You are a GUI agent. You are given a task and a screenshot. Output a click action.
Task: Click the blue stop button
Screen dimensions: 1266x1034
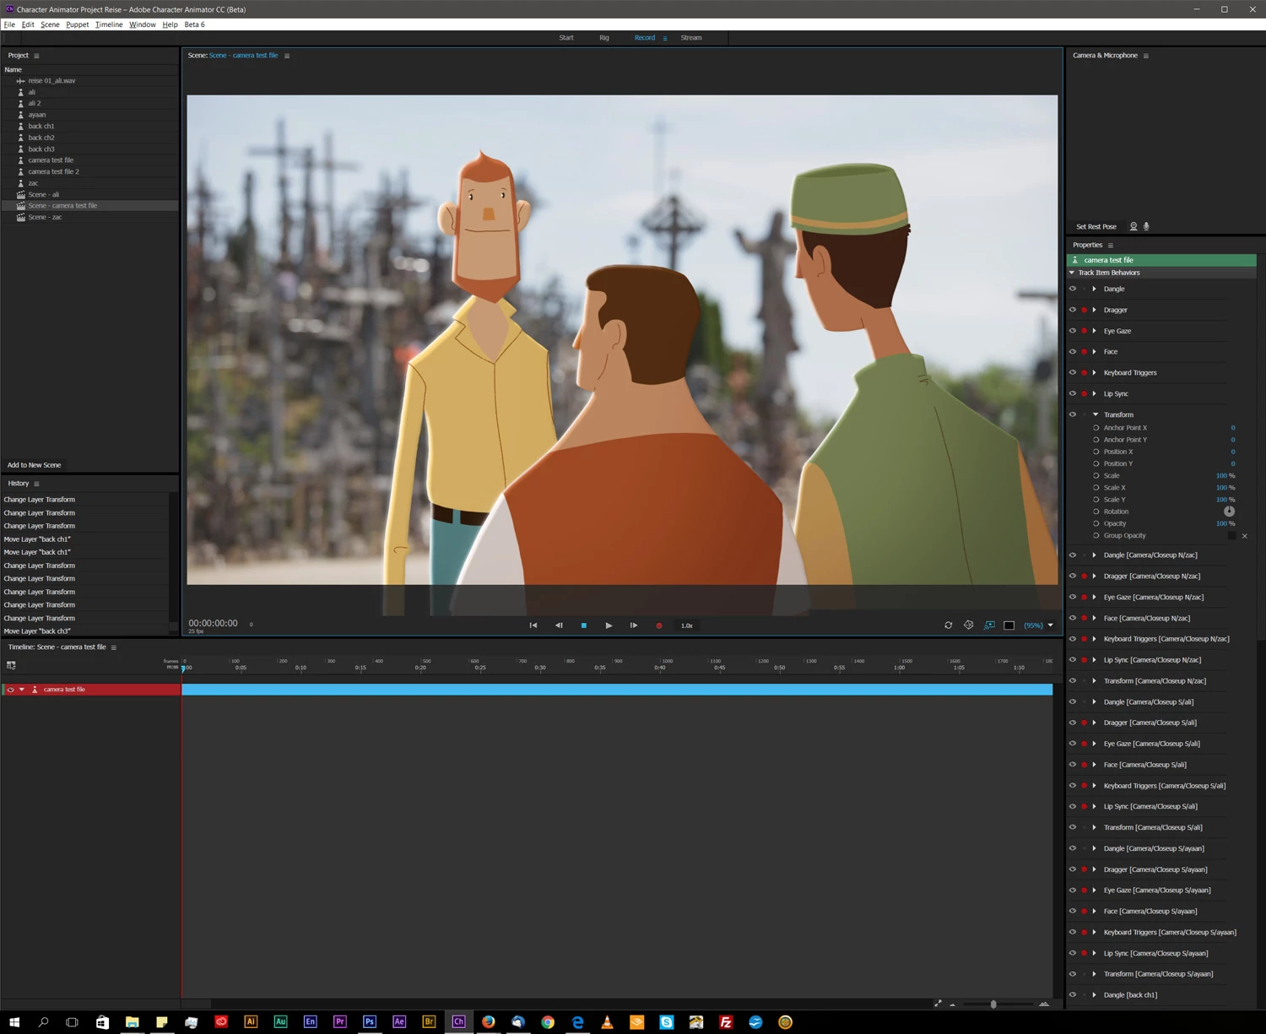(583, 625)
